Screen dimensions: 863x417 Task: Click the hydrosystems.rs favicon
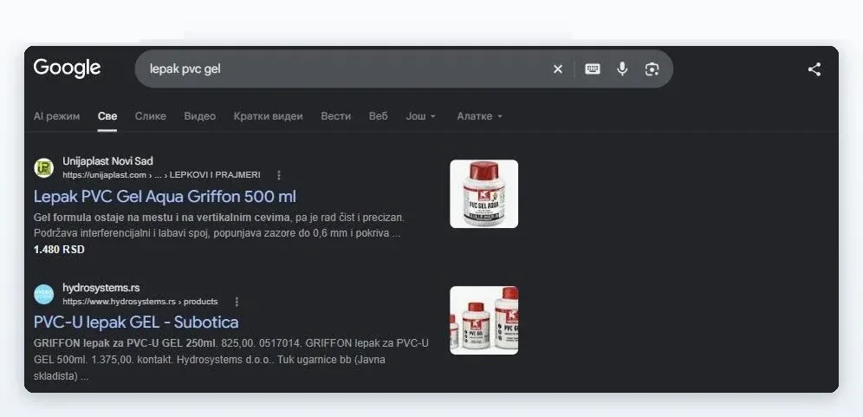coord(43,294)
